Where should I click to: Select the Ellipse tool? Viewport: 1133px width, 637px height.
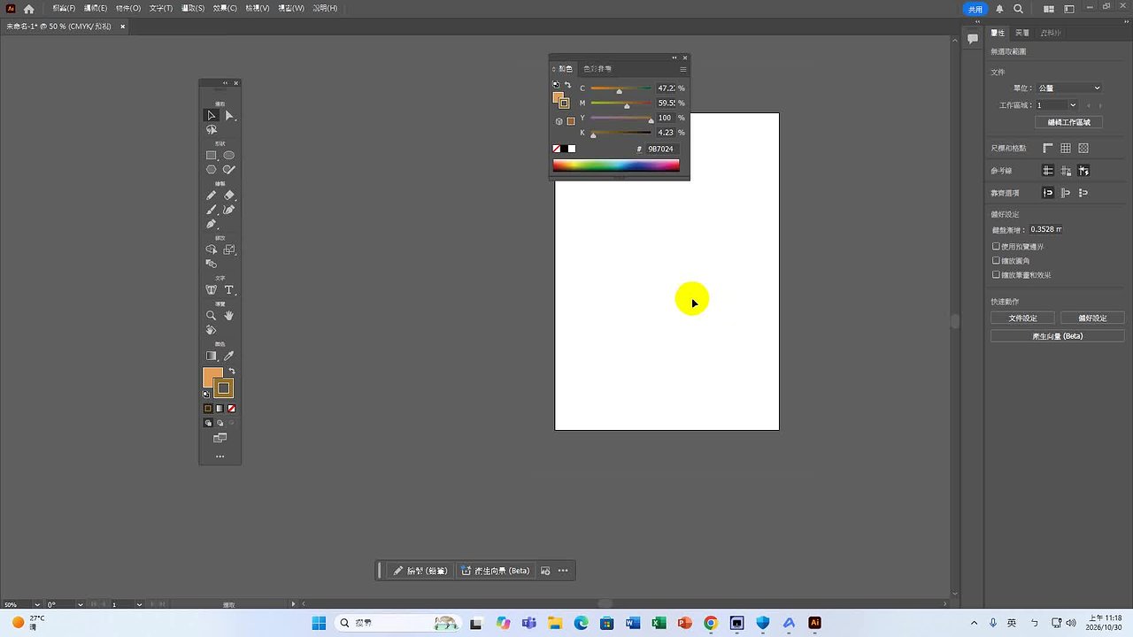229,155
